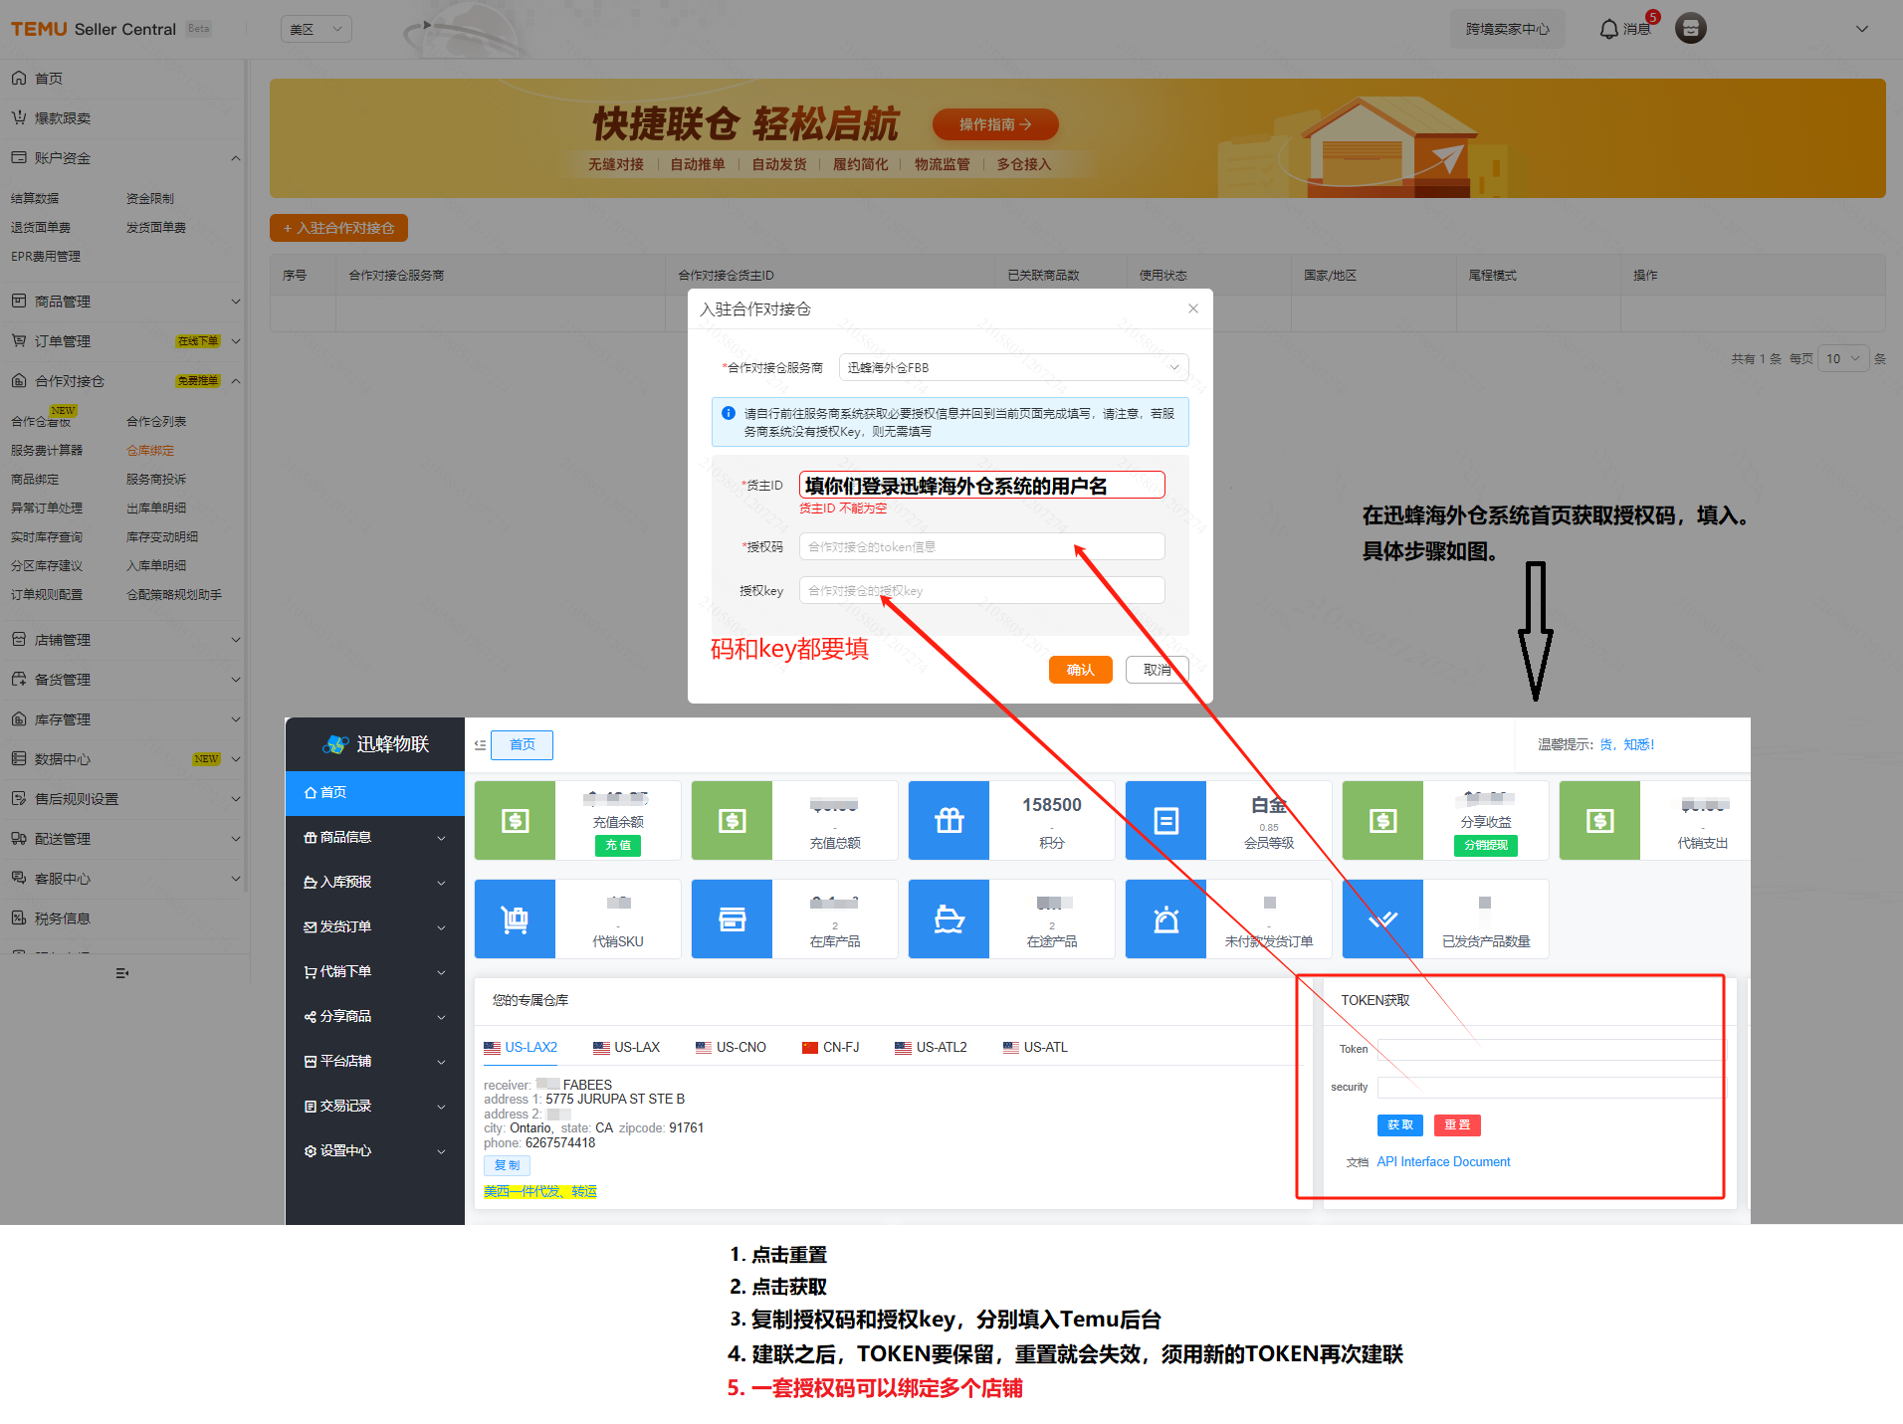The image size is (1903, 1424).
Task: Select 首页 in 迅蜂物联 sidebar
Action: point(375,792)
